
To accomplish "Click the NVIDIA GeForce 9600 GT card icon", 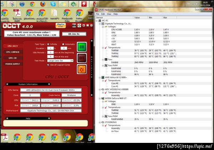I will click(103, 98).
